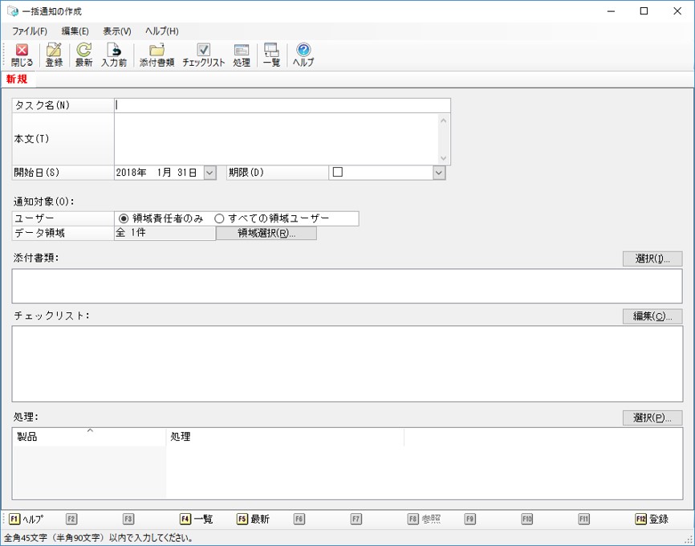The image size is (695, 546).
Task: Expand the 開始日 date picker dropdown
Action: click(x=209, y=172)
